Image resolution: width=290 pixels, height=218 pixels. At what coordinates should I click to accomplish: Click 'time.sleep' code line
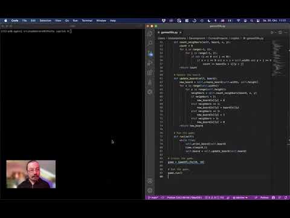point(196,148)
